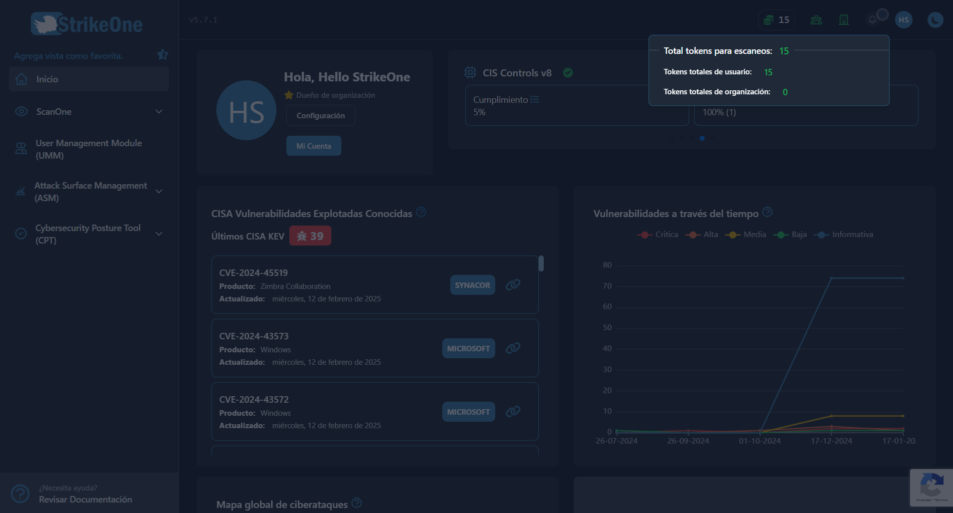Click the 100% (1) value

click(719, 112)
